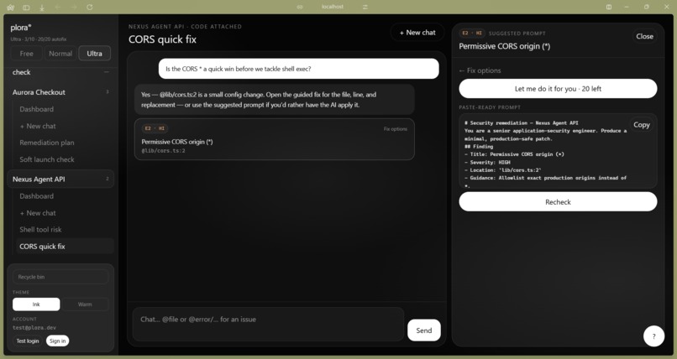The width and height of the screenshot is (677, 359).
Task: Open Fix options on the CORS finding card
Action: tap(395, 129)
